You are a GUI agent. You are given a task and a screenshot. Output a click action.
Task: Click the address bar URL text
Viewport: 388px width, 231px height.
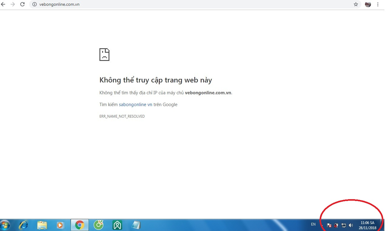[59, 5]
